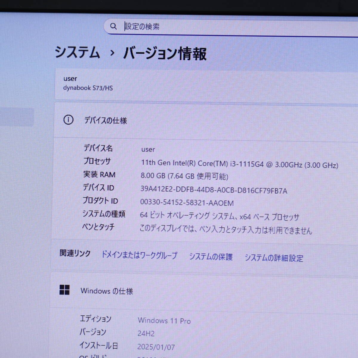Open システムの詳細設定 link
This screenshot has height=358, width=358.
click(x=274, y=258)
